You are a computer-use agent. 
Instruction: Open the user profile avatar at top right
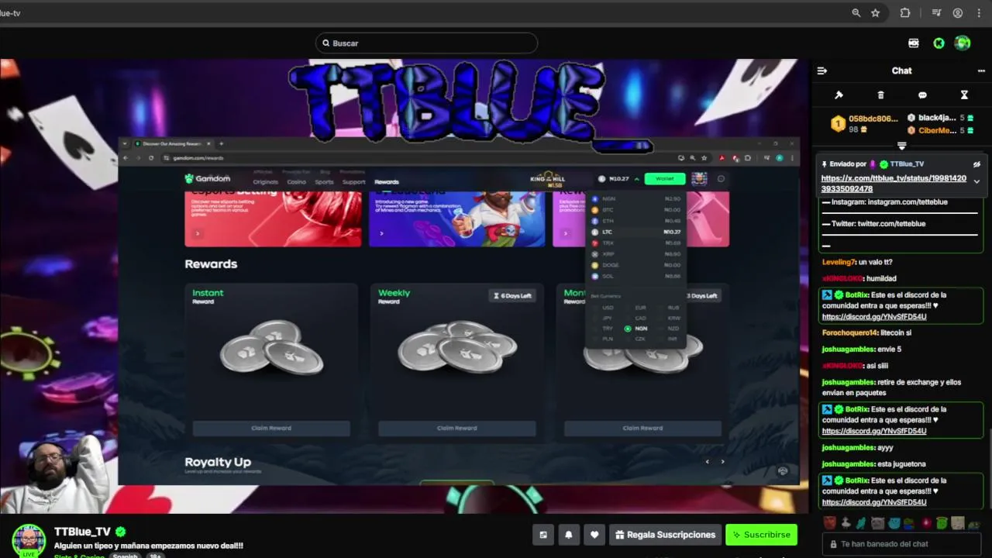pos(963,43)
